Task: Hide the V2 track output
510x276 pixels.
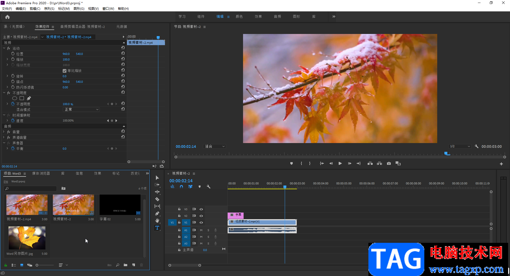Action: [201, 216]
